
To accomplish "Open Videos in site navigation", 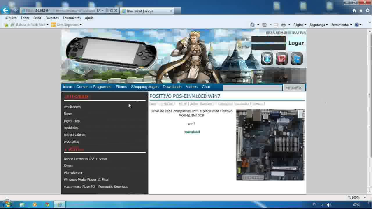I will tap(192, 87).
